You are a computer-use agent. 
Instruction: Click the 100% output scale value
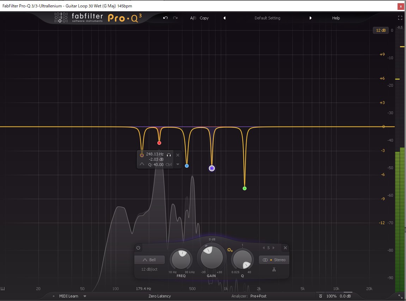tap(331, 296)
